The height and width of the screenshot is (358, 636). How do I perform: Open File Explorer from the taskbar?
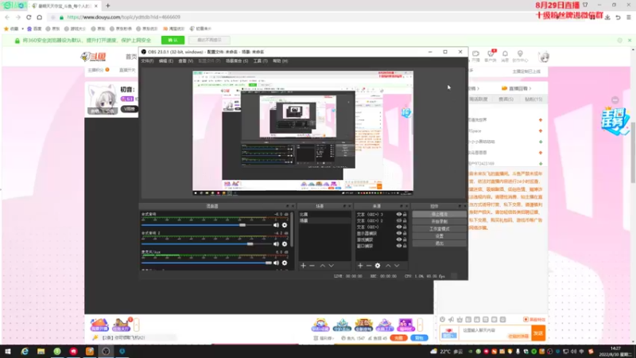coord(41,351)
